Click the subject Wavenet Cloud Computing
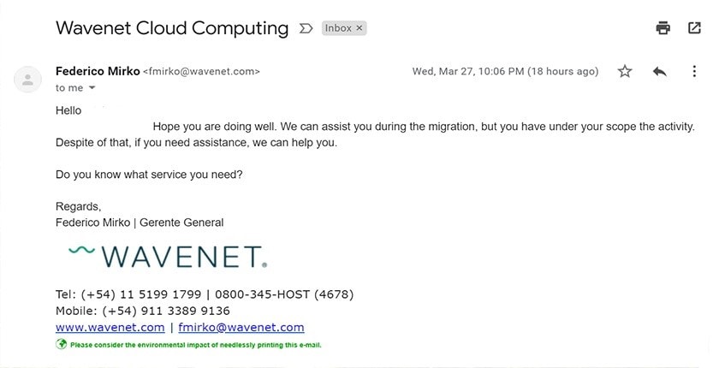 point(172,28)
